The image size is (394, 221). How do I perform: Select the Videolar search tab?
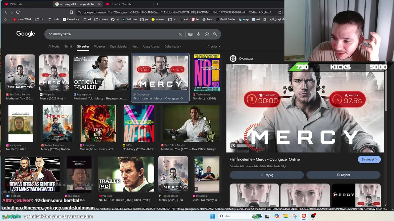(99, 46)
